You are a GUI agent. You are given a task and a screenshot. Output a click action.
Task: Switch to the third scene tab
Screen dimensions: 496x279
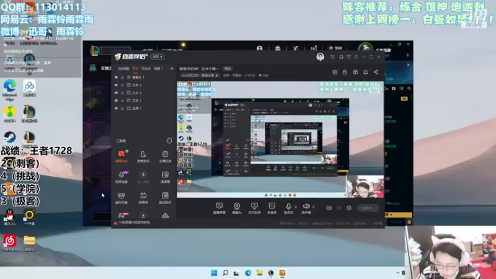146,68
